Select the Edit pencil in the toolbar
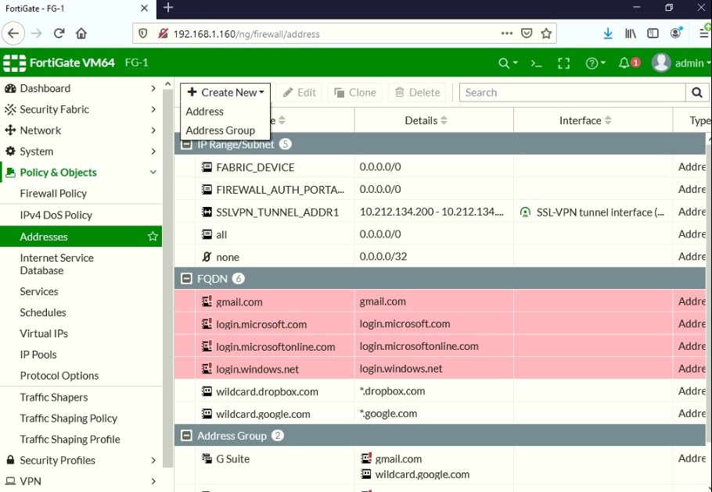 point(299,92)
